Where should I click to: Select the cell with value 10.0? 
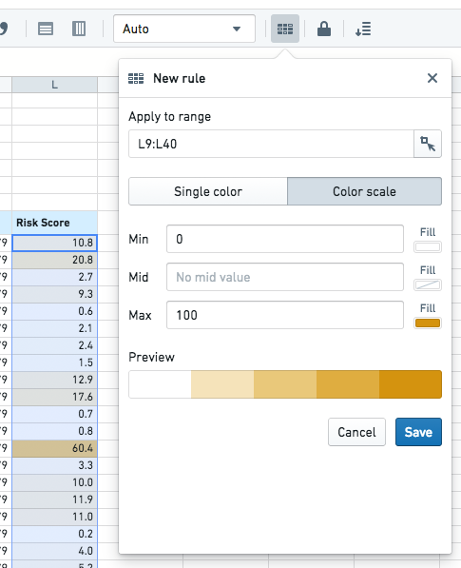point(54,482)
